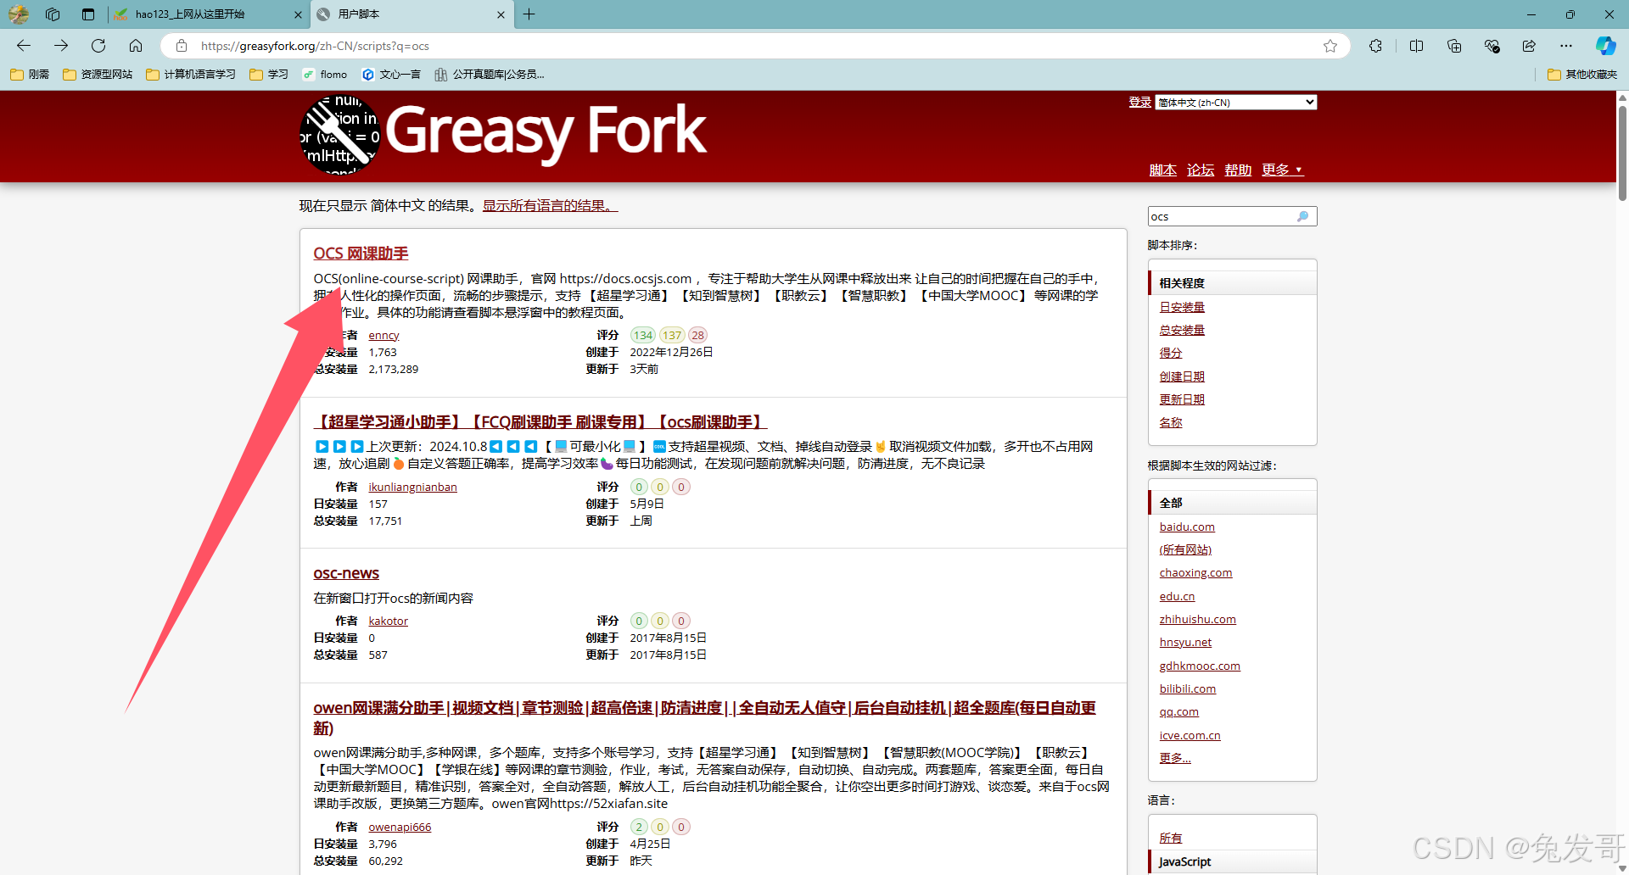Click the Greasy Fork logo image
The width and height of the screenshot is (1629, 875).
[340, 136]
